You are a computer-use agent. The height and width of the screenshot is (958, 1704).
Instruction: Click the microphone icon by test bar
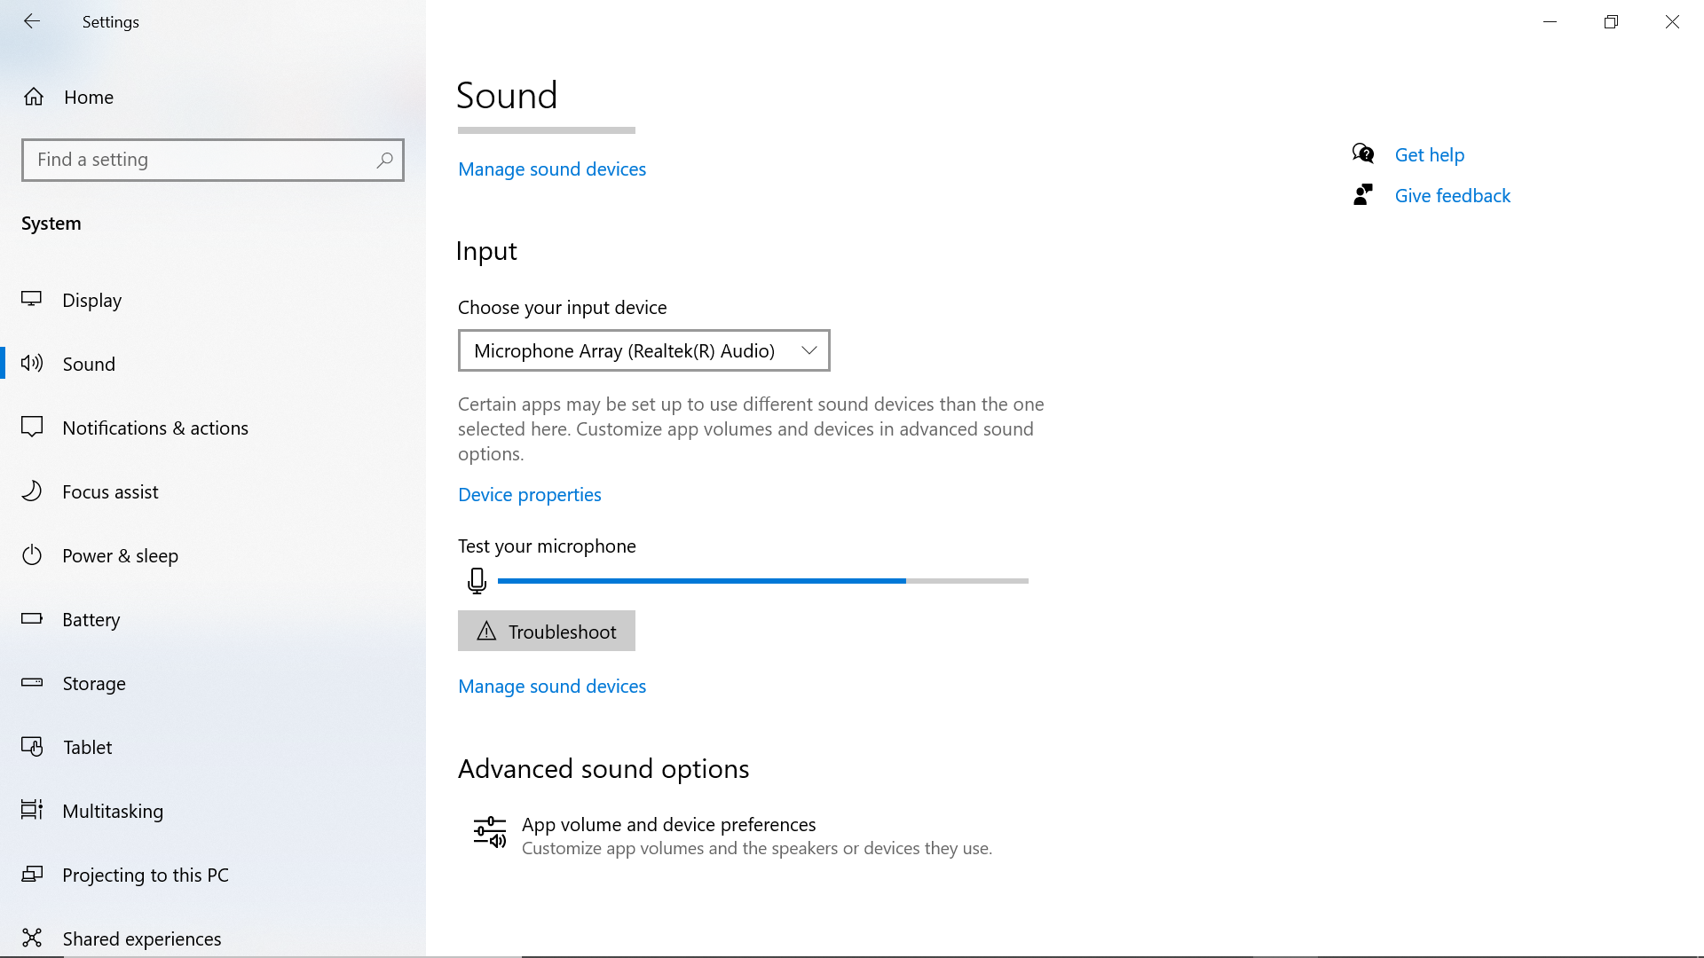(x=477, y=581)
